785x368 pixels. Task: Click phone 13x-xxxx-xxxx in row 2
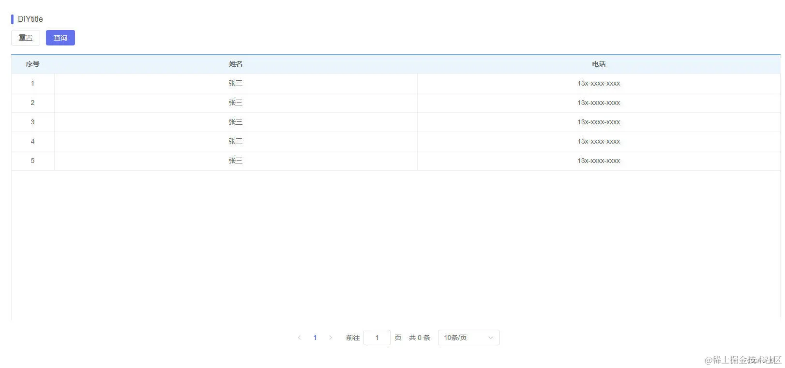click(599, 103)
